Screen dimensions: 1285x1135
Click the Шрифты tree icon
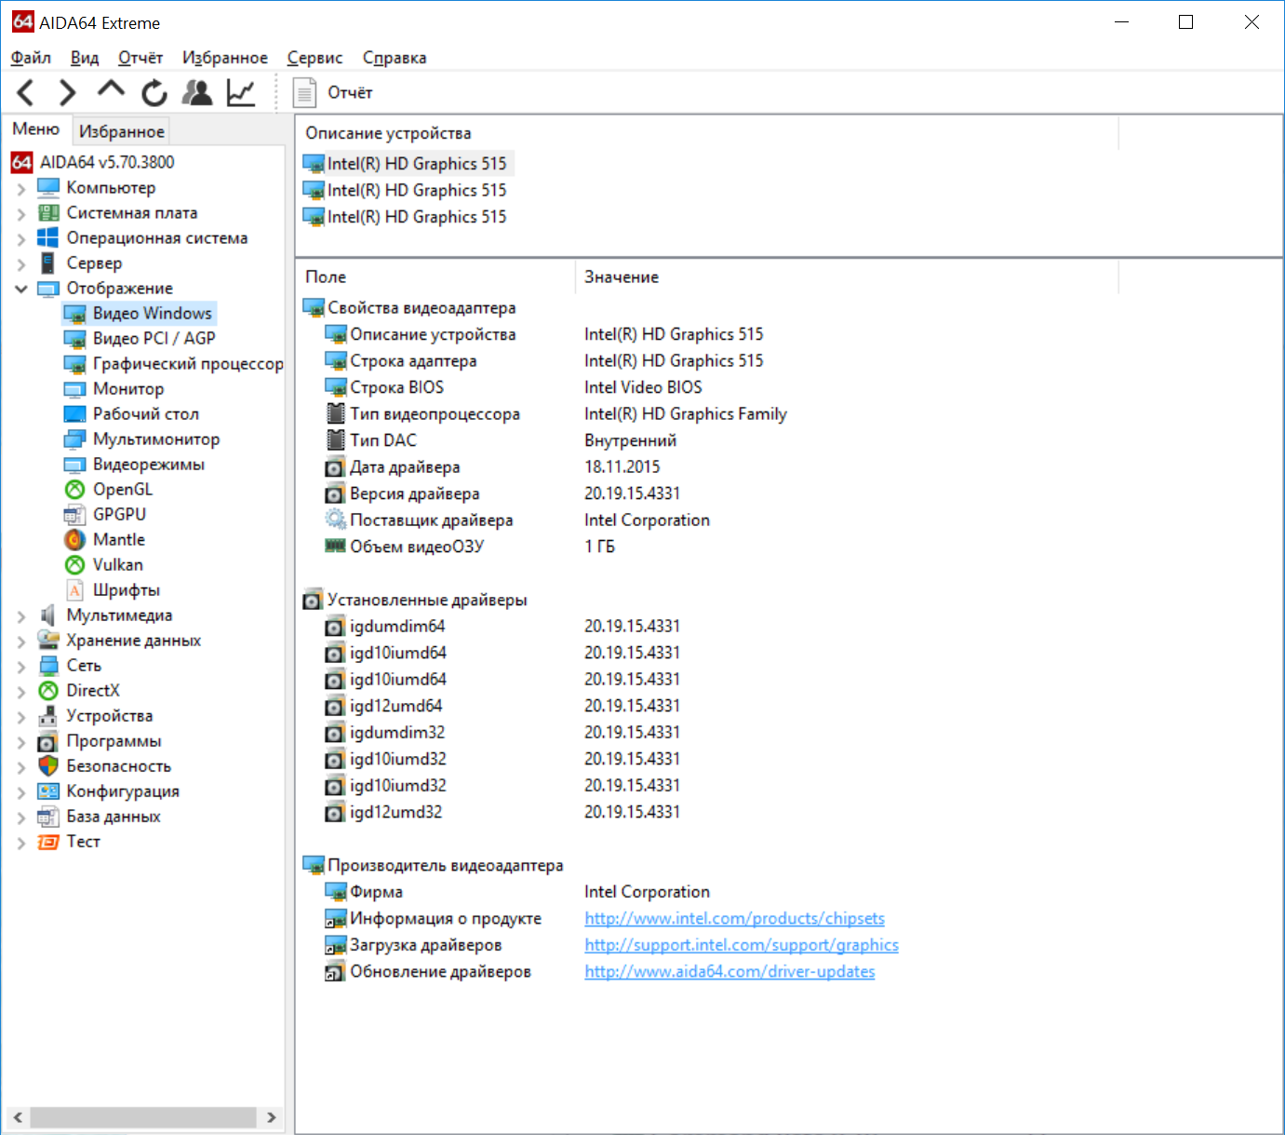pyautogui.click(x=75, y=590)
